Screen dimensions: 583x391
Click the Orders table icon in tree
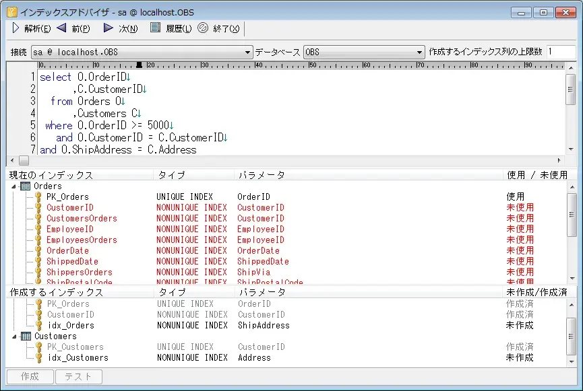coord(26,186)
